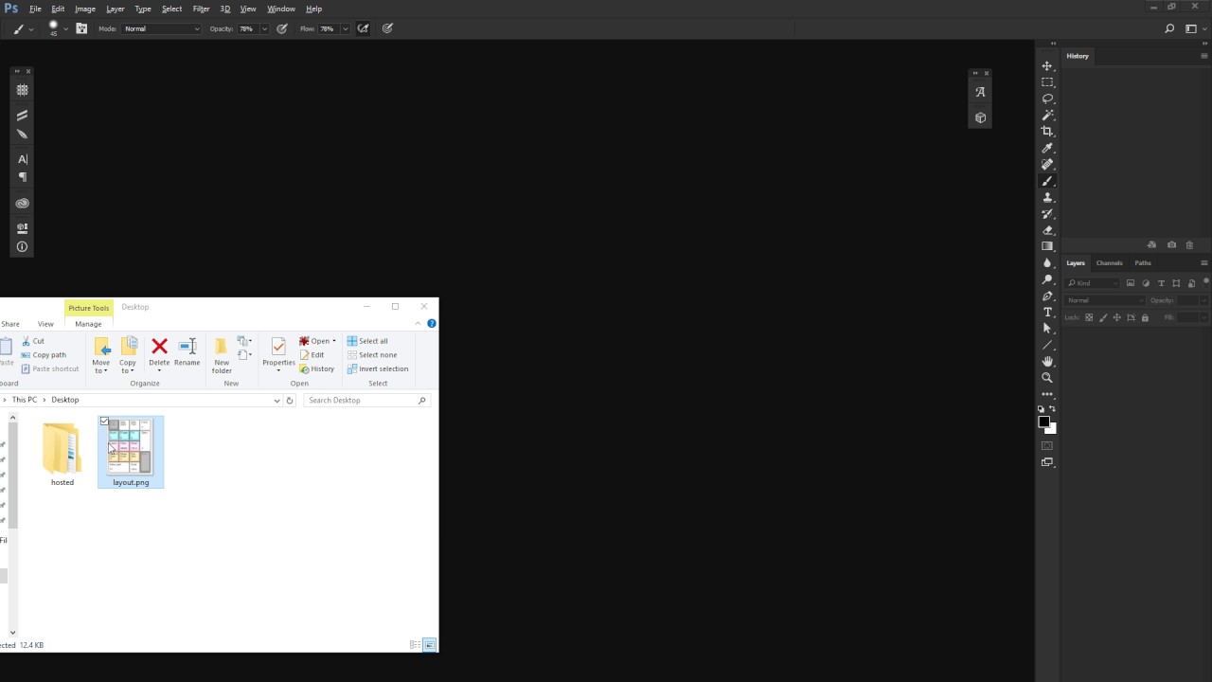Screen dimensions: 1212x682
Task: Open the brush settings panel icon in options bar
Action: tap(81, 28)
